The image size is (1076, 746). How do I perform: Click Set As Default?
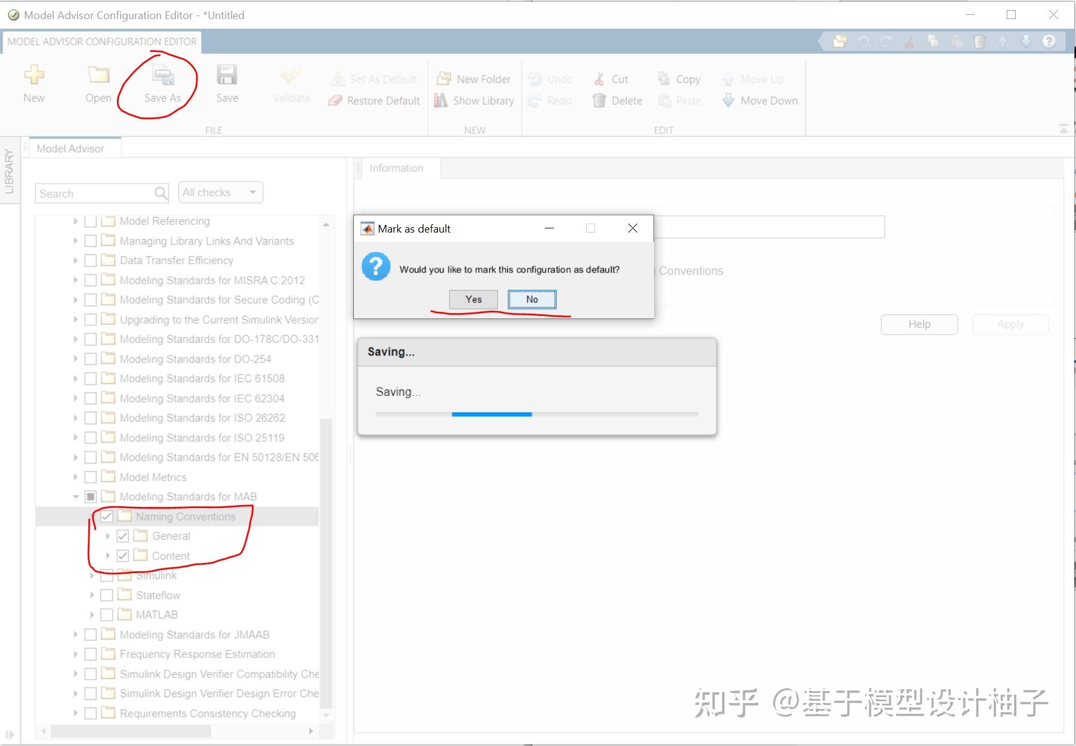click(x=374, y=79)
